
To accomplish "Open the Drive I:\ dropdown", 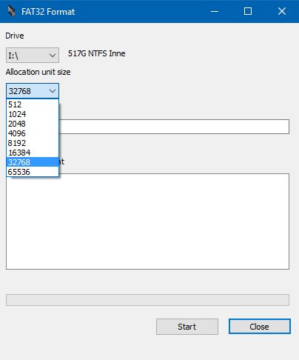I will (33, 56).
